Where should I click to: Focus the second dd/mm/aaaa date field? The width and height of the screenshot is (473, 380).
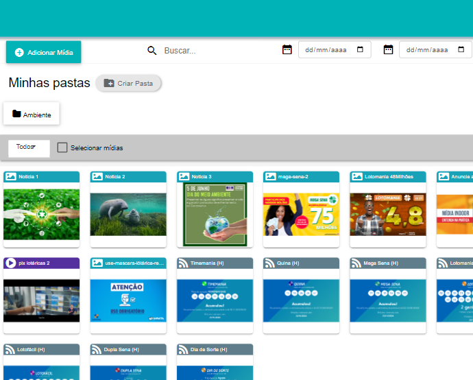pyautogui.click(x=435, y=49)
